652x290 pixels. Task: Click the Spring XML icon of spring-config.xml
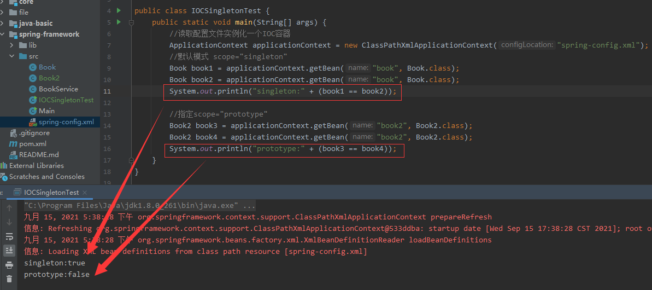(x=33, y=122)
